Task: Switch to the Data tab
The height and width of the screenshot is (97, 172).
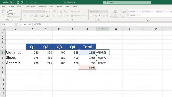Action: (x=51, y=6)
